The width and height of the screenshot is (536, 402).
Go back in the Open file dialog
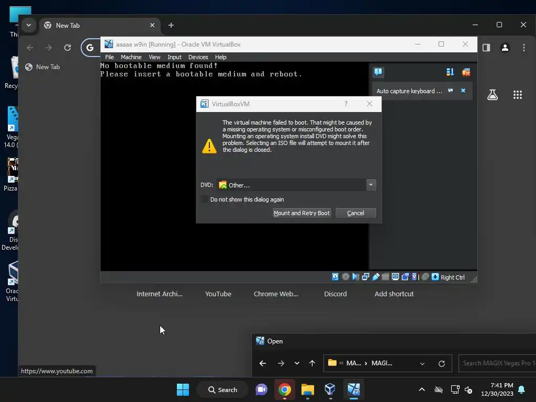[x=263, y=363]
